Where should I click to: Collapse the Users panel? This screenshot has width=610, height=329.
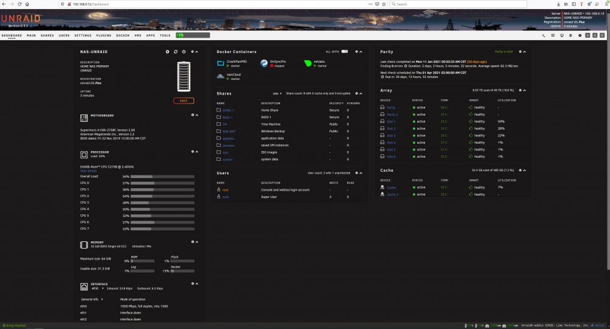click(x=361, y=173)
